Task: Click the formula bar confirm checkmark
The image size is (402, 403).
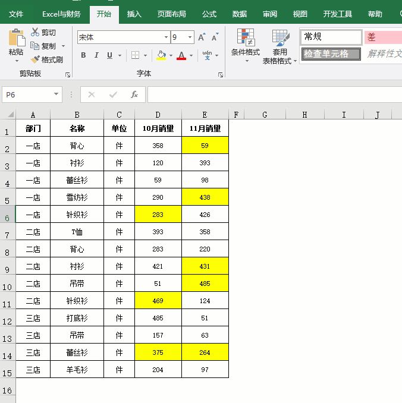Action: coord(113,95)
